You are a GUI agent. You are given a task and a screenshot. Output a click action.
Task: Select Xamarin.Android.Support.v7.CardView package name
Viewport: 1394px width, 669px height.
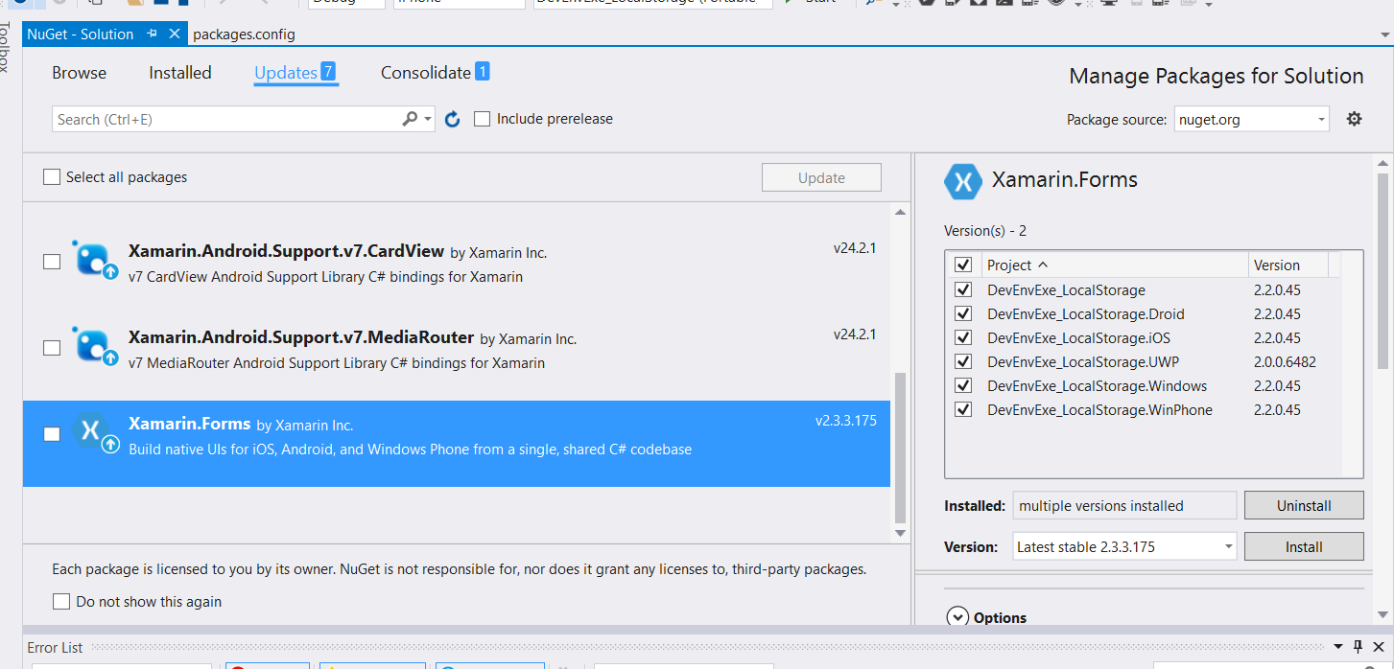point(286,251)
